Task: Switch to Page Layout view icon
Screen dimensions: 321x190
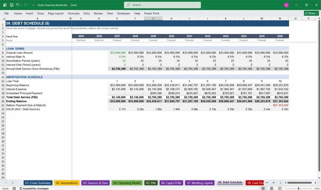Action: tap(272, 188)
